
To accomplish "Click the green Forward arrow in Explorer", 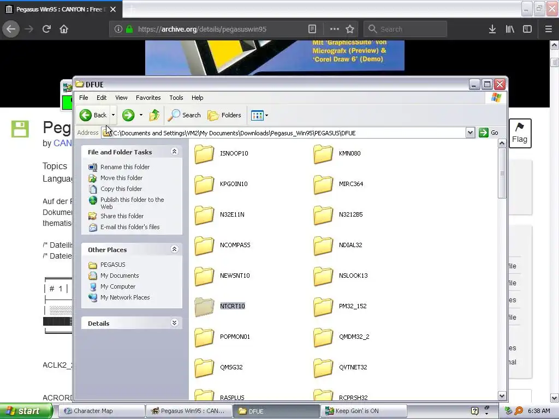I will point(128,115).
